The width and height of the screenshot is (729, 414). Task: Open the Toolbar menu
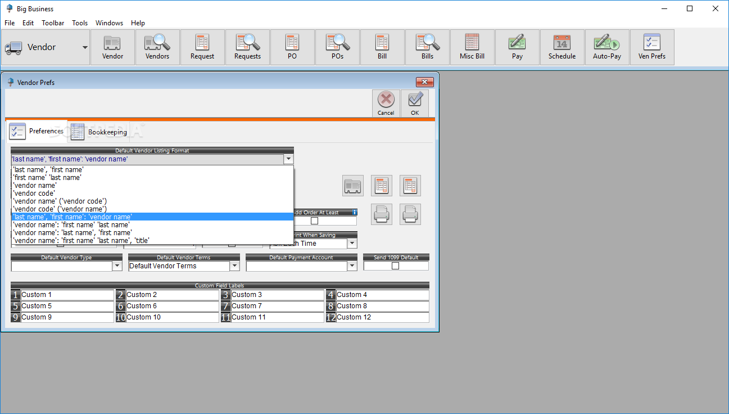click(x=53, y=23)
